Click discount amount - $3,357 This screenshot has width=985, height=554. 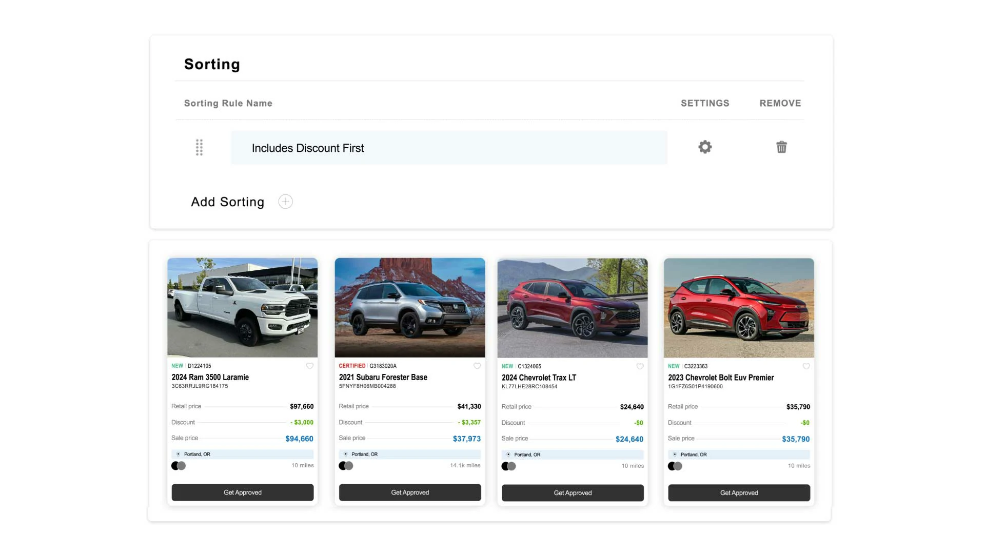(469, 423)
